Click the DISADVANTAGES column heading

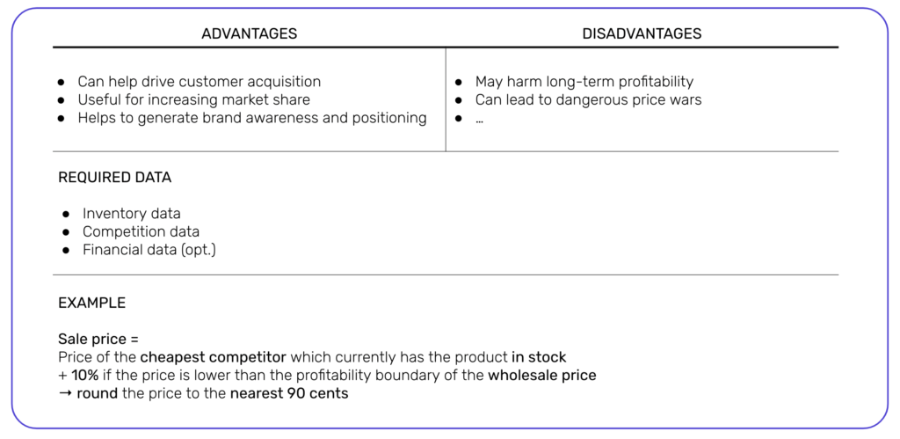click(642, 34)
